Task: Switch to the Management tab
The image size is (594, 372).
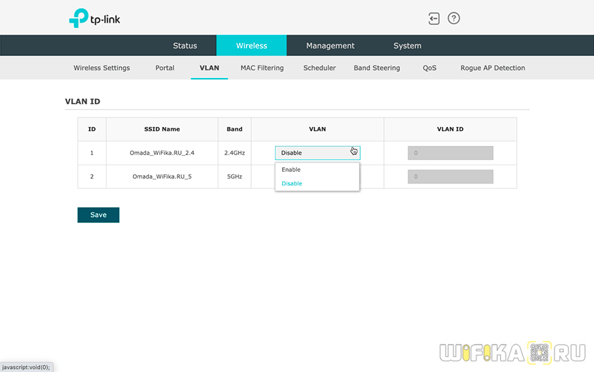Action: [330, 46]
